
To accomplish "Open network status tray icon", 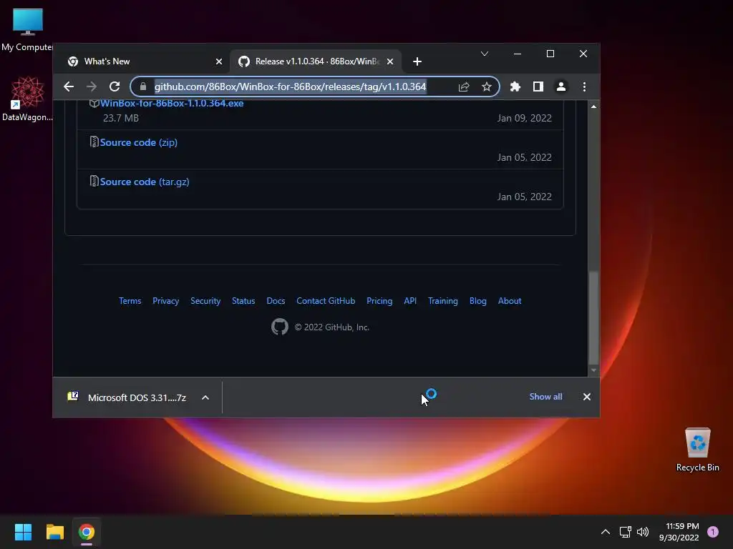I will 625,532.
